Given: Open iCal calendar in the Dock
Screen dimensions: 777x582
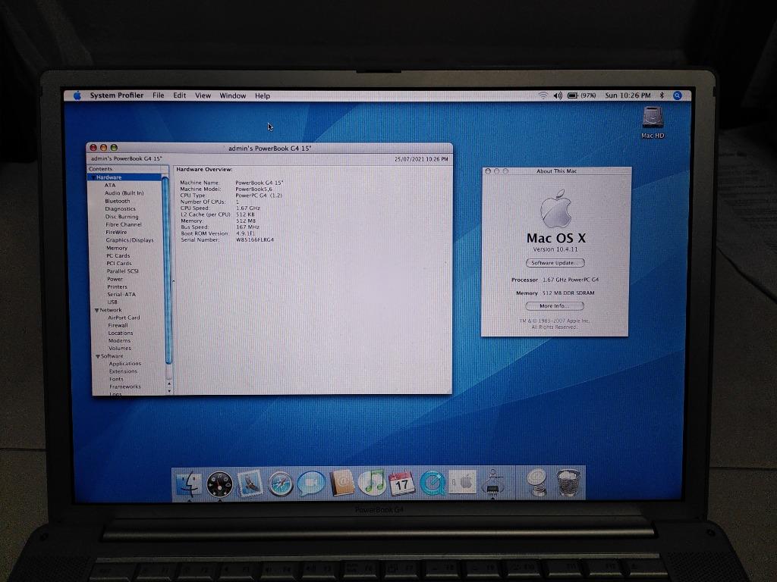Looking at the screenshot, I should (x=402, y=483).
